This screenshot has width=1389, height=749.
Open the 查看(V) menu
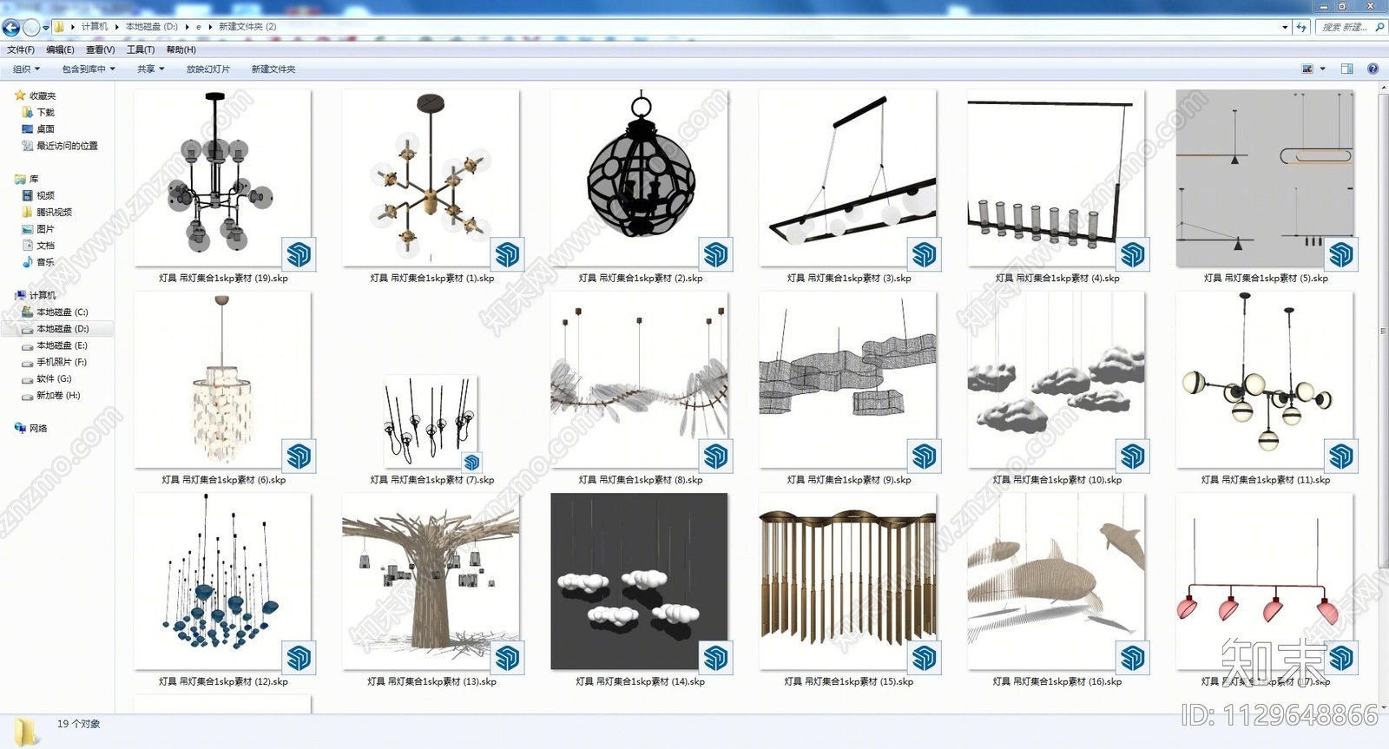pyautogui.click(x=100, y=49)
